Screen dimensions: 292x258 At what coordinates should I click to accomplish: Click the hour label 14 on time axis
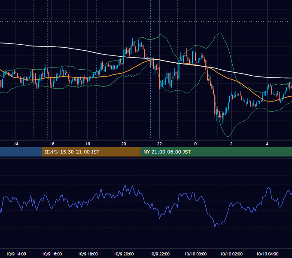[x=16, y=144]
